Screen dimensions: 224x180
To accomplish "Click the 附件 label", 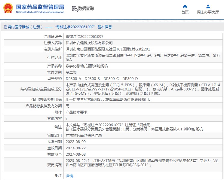I will point(58,112).
